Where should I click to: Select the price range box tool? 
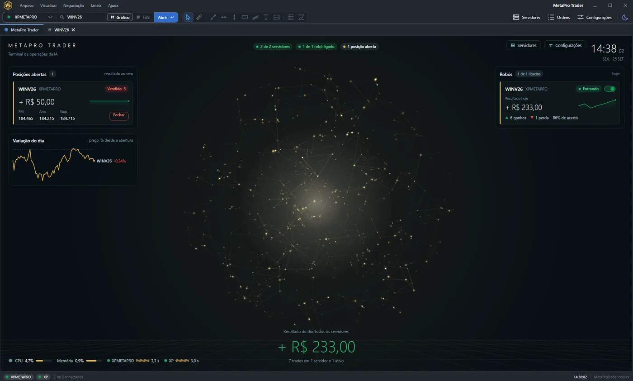tap(277, 17)
